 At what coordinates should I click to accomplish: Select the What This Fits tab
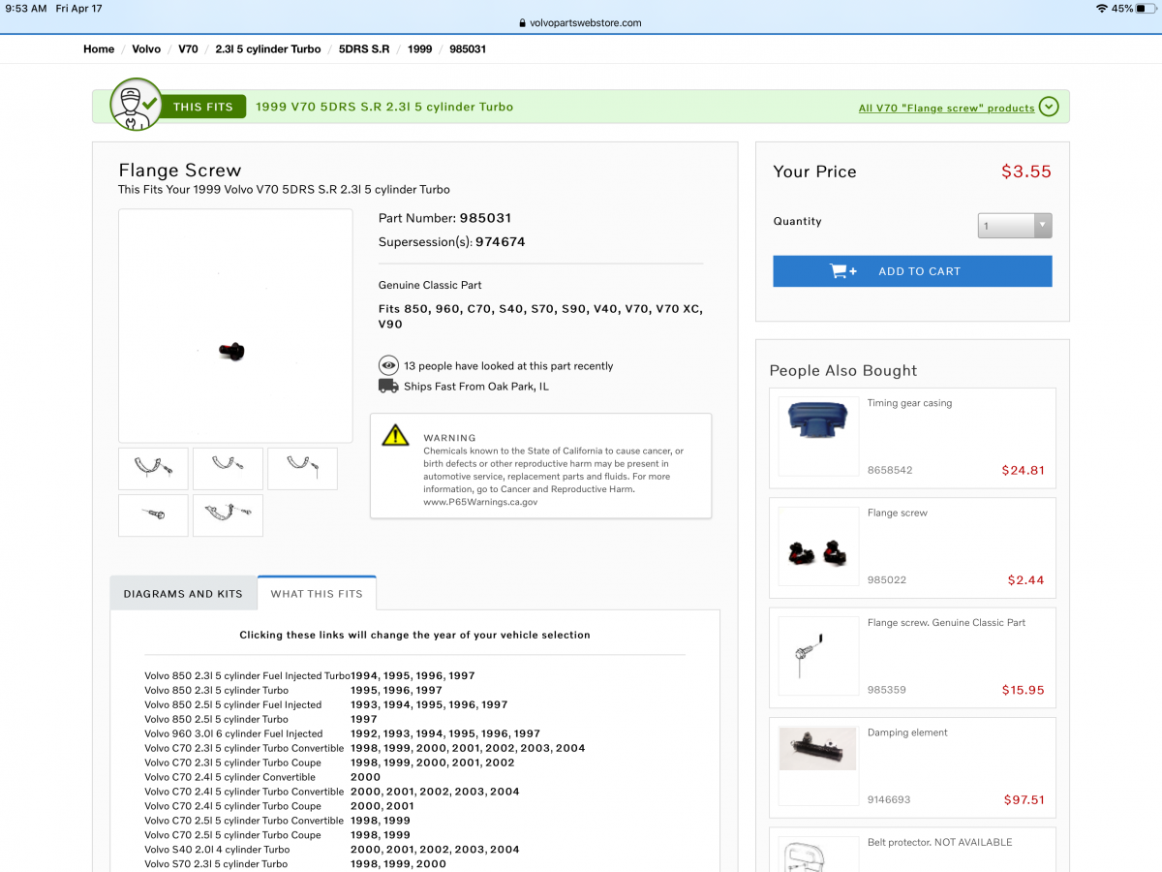[x=317, y=594]
